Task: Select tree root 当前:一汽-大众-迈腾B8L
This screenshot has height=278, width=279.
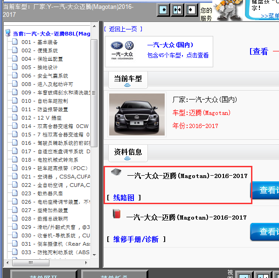Action: (x=51, y=34)
